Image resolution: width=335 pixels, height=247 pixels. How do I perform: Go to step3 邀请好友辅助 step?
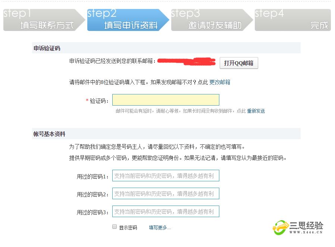pyautogui.click(x=211, y=20)
